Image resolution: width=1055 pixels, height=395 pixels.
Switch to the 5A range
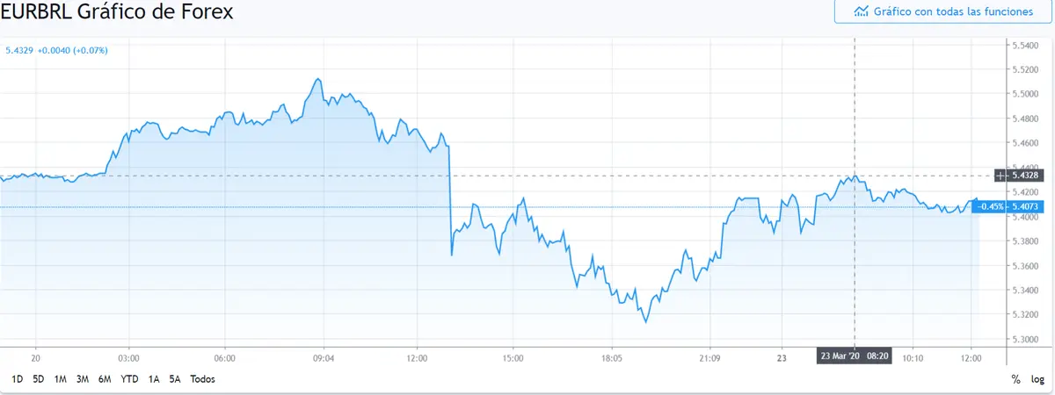tap(175, 379)
